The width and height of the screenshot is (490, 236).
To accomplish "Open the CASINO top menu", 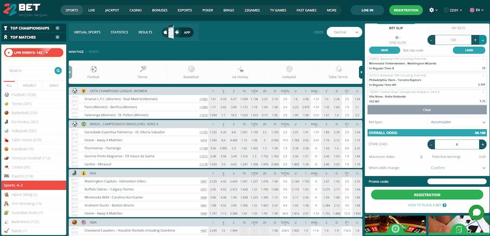I will tap(135, 10).
